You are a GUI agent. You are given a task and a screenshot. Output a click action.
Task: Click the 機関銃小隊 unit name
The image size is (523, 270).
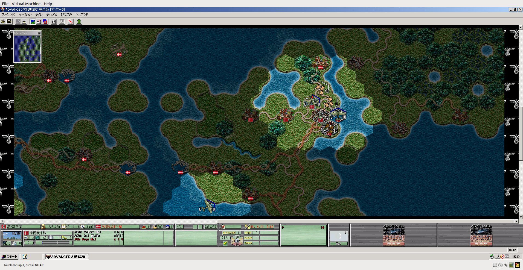[x=38, y=233]
